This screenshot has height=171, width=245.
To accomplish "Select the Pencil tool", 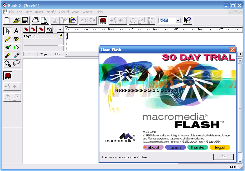I will click(x=8, y=39).
